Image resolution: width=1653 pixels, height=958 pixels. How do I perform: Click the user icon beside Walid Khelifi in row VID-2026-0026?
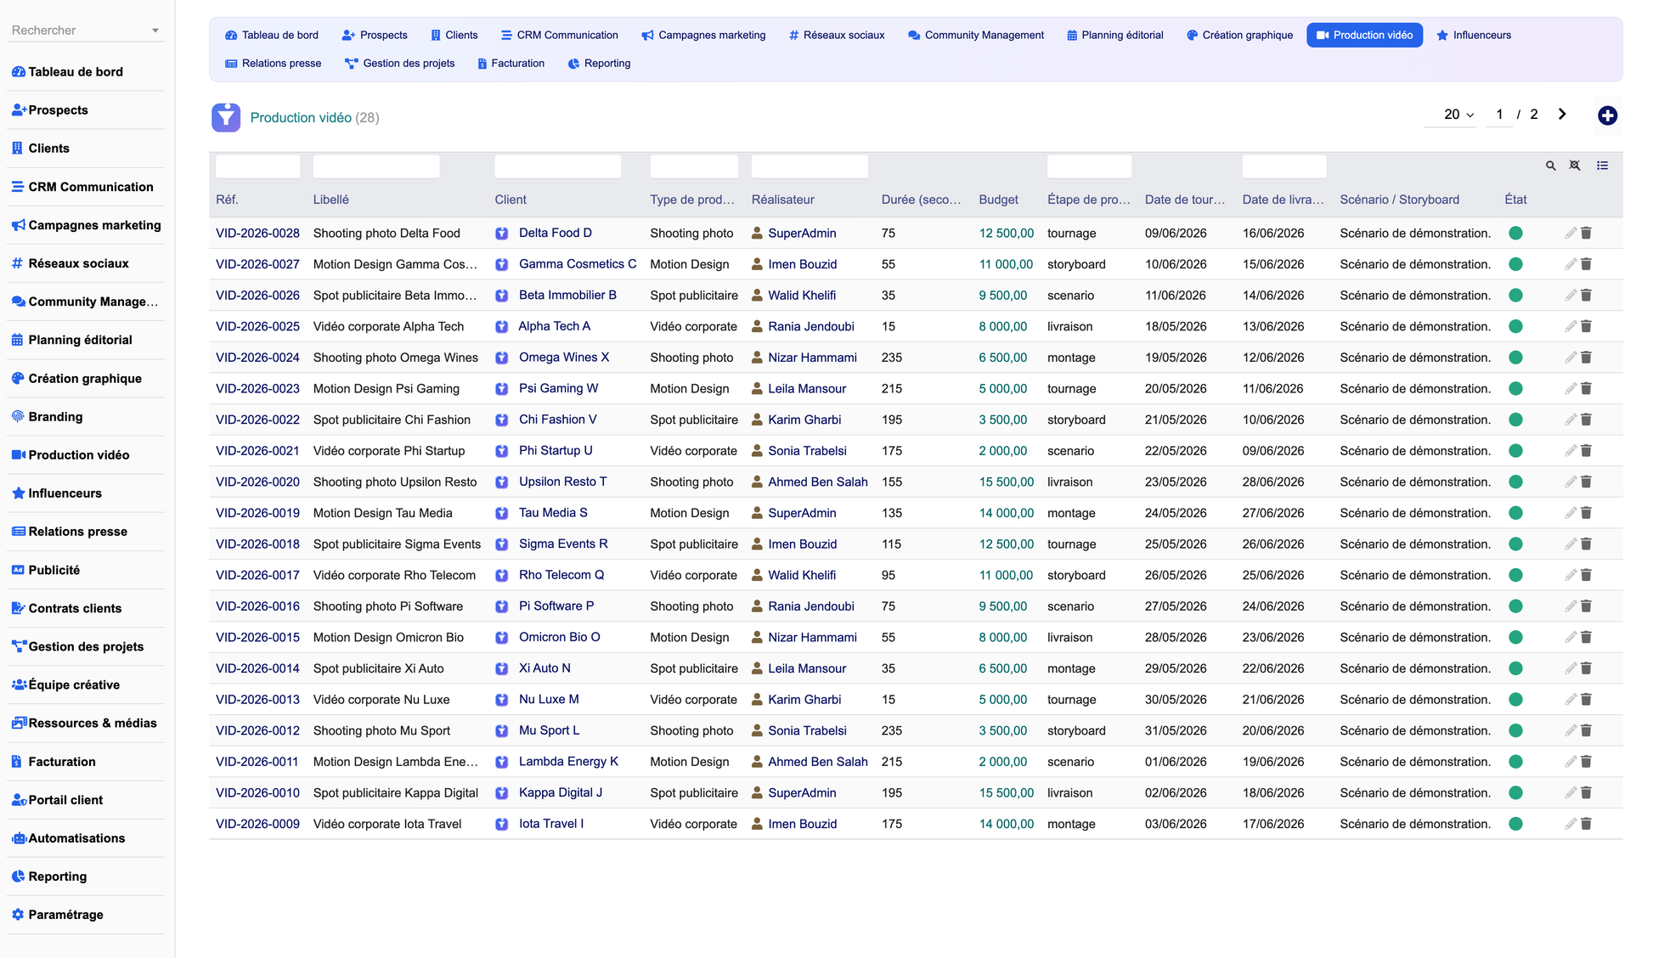click(x=758, y=296)
